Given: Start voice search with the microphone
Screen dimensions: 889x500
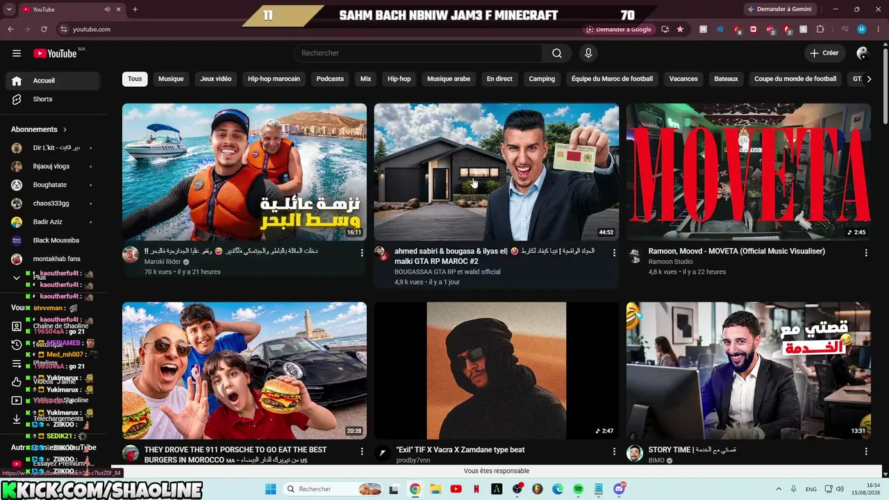Looking at the screenshot, I should click(588, 53).
